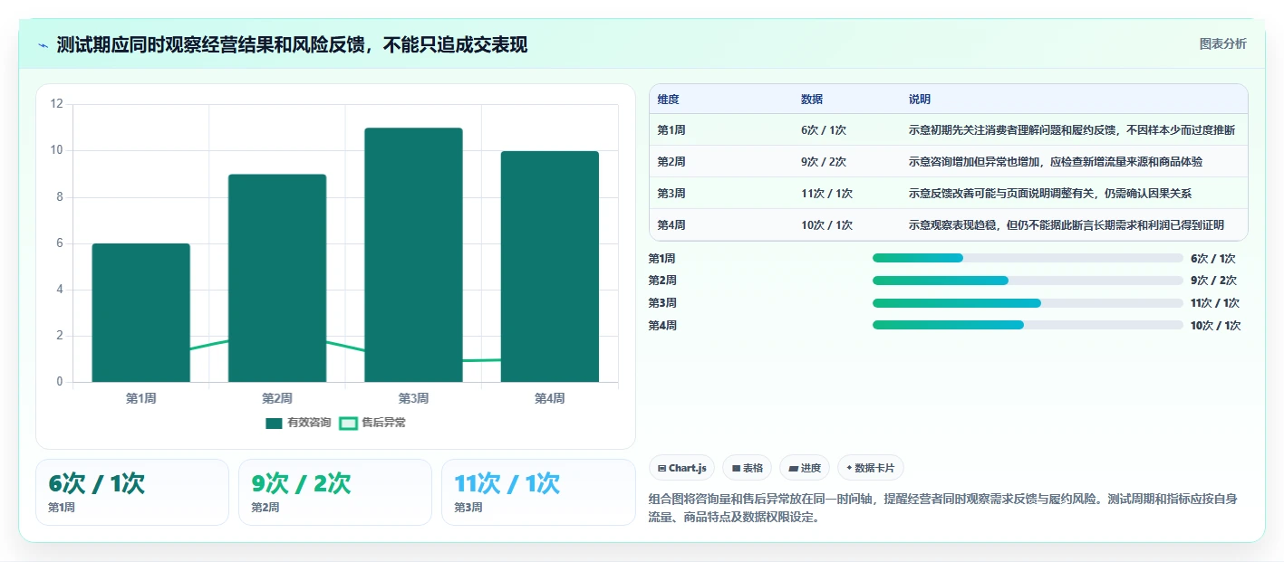Click the table cell 11次 / 1次
The height and width of the screenshot is (562, 1284).
coord(826,194)
